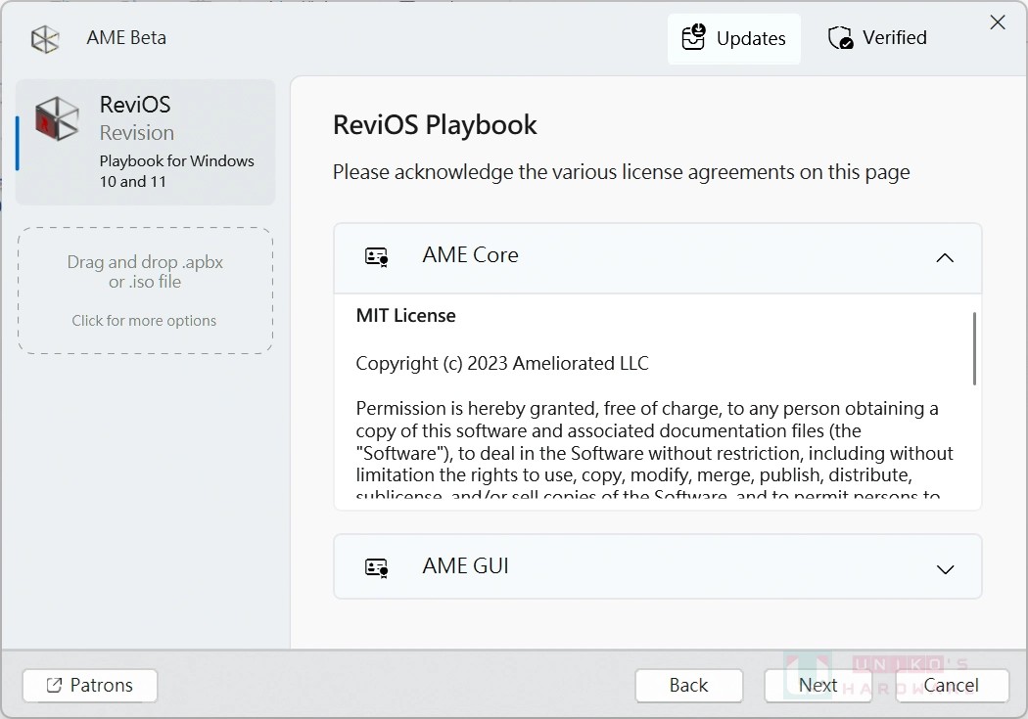Click the Cancel button
Viewport: 1028px width, 719px height.
point(951,685)
